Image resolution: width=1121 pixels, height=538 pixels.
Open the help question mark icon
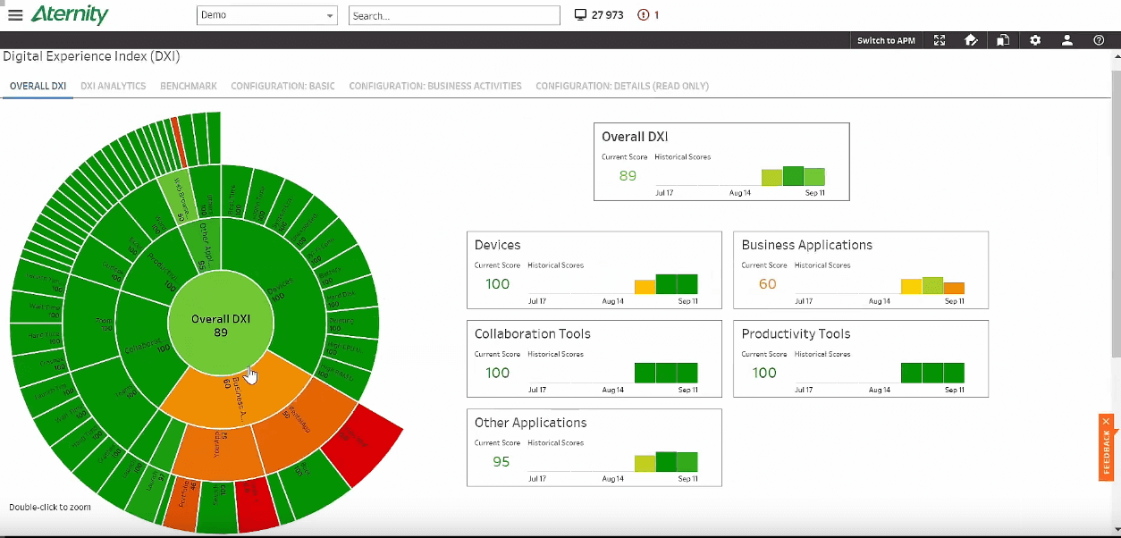click(1099, 40)
